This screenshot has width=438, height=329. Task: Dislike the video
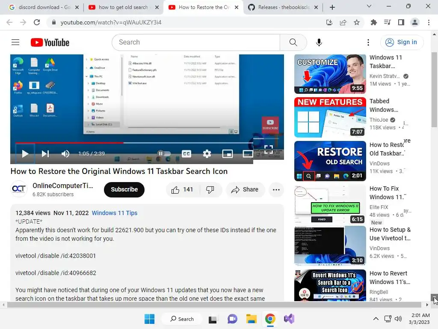(x=210, y=190)
